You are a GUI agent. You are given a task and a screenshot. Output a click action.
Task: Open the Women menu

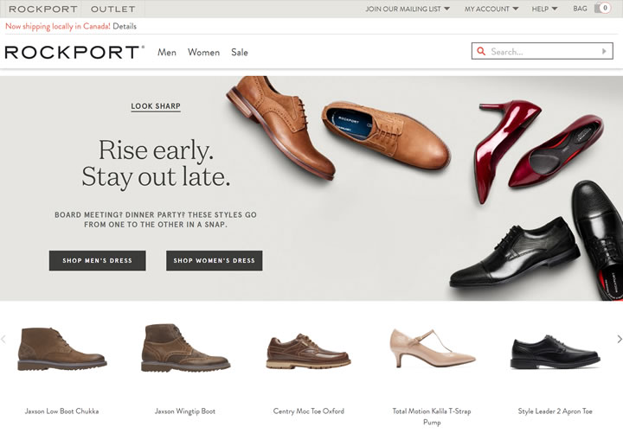(204, 53)
